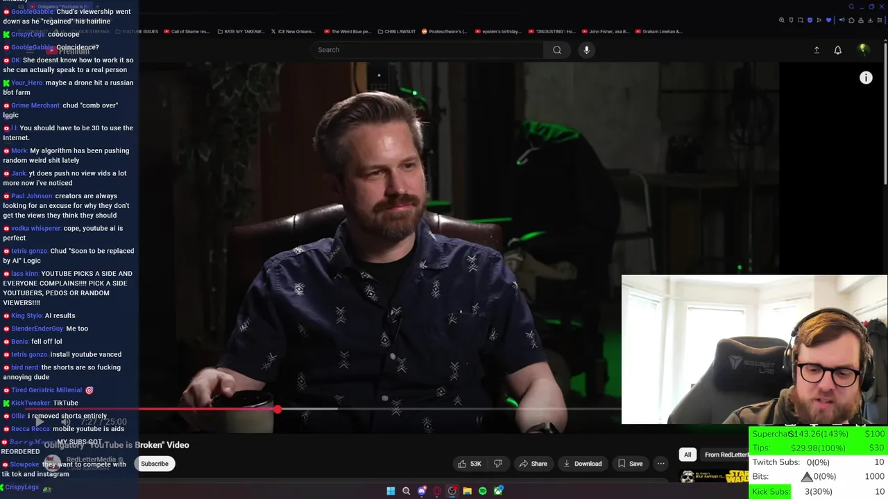The height and width of the screenshot is (499, 888).
Task: Open the browser snapshot crop icon
Action: click(x=801, y=20)
